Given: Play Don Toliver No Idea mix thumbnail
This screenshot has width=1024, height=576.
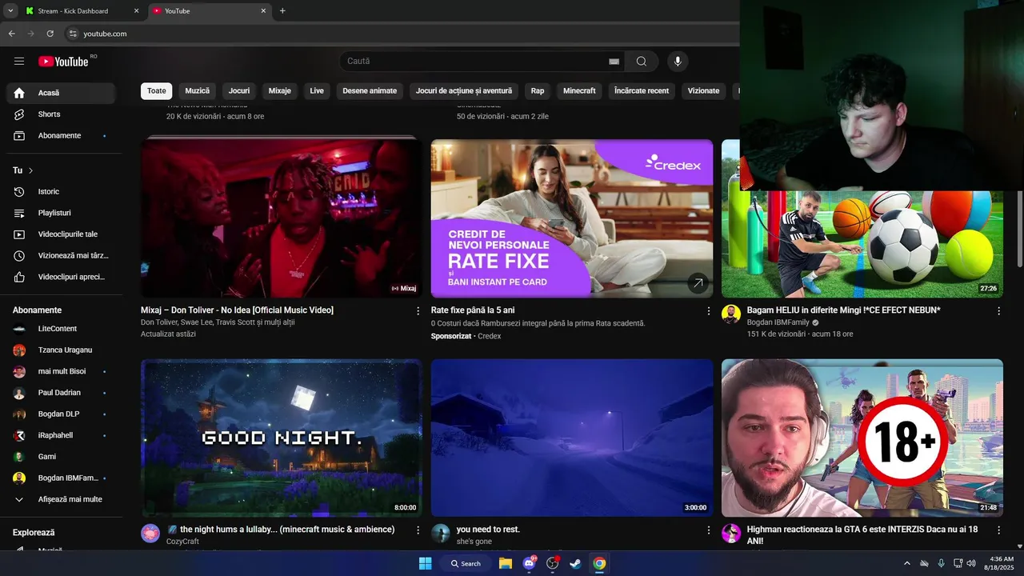Looking at the screenshot, I should click(x=281, y=218).
